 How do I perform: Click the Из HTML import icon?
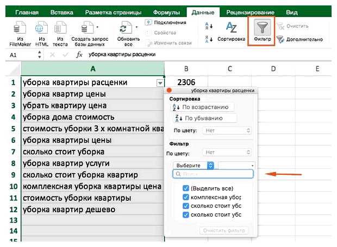(x=41, y=28)
